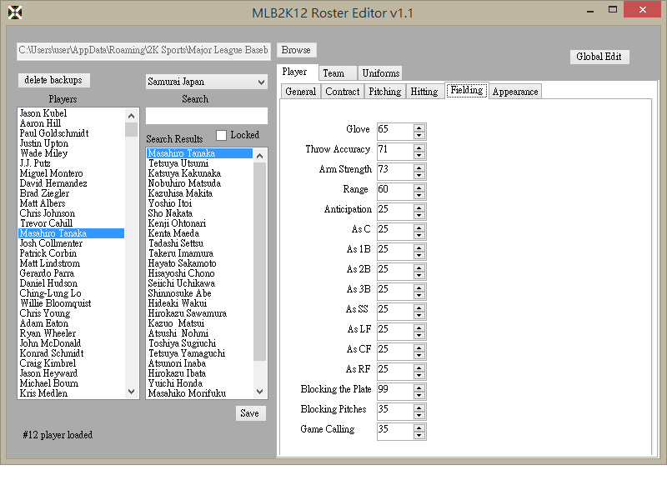Click the app icon in title bar
The height and width of the screenshot is (500, 667).
[15, 12]
